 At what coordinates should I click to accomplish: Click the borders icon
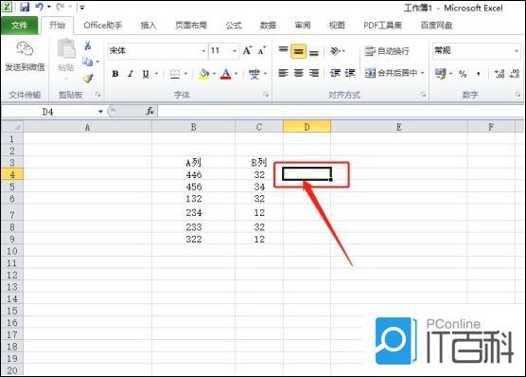(x=175, y=74)
